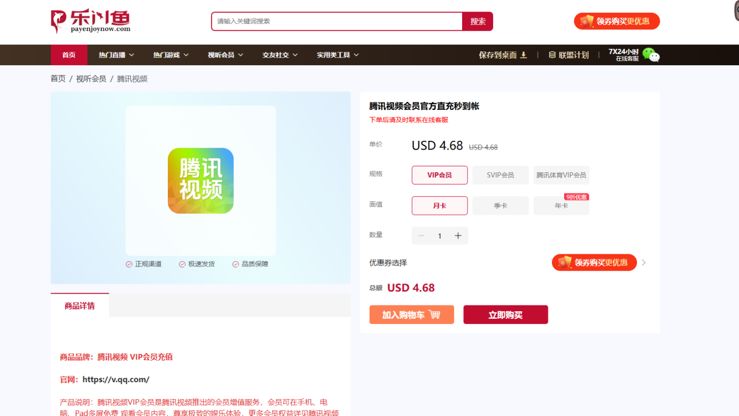Click the 腾讯视频 product image
Image resolution: width=739 pixels, height=416 pixels.
click(x=200, y=180)
